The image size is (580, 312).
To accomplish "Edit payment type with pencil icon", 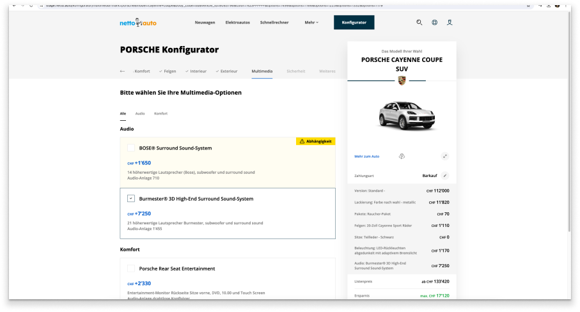I will coord(445,175).
